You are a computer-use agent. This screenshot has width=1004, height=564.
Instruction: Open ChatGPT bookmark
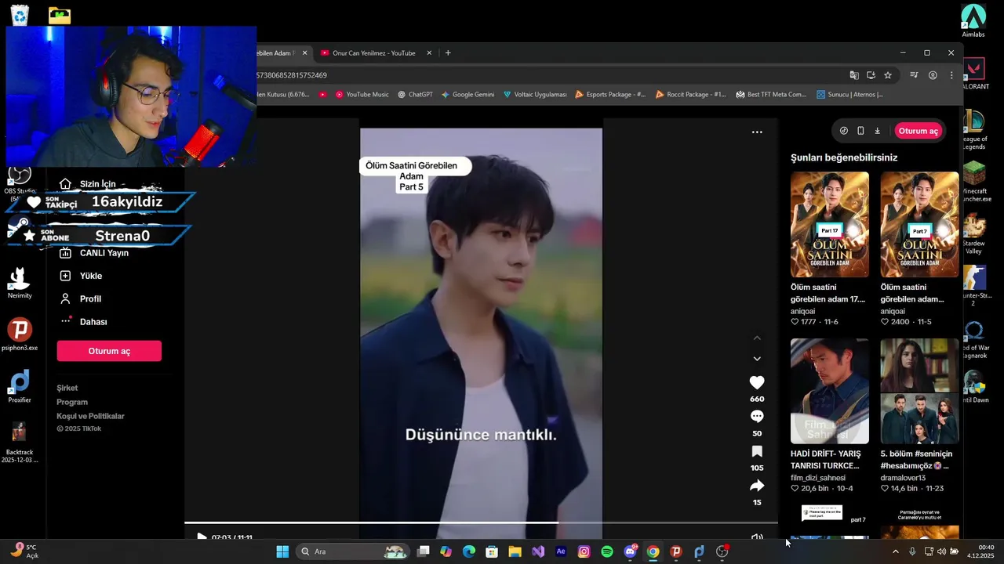tap(415, 95)
